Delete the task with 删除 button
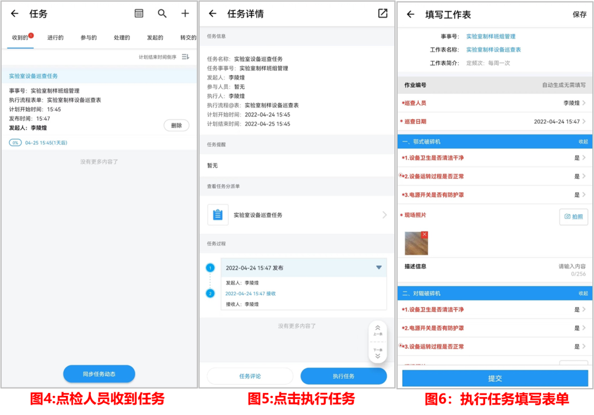Image resolution: width=594 pixels, height=415 pixels. tap(176, 126)
